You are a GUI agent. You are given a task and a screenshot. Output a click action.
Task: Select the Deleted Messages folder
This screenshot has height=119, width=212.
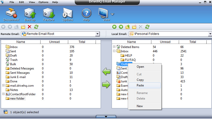point(20,68)
